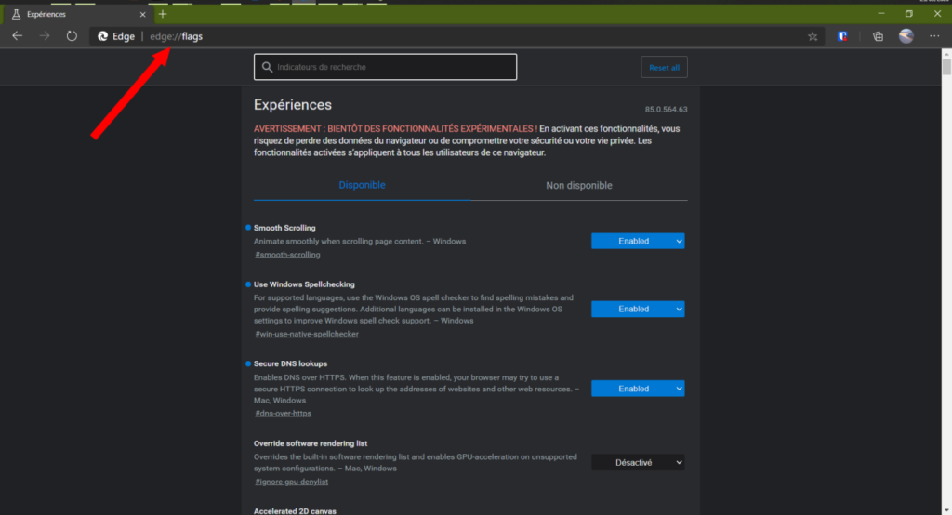This screenshot has height=515, width=952.
Task: Open the Override software rendering list Désactivé dropdown
Action: (x=638, y=462)
